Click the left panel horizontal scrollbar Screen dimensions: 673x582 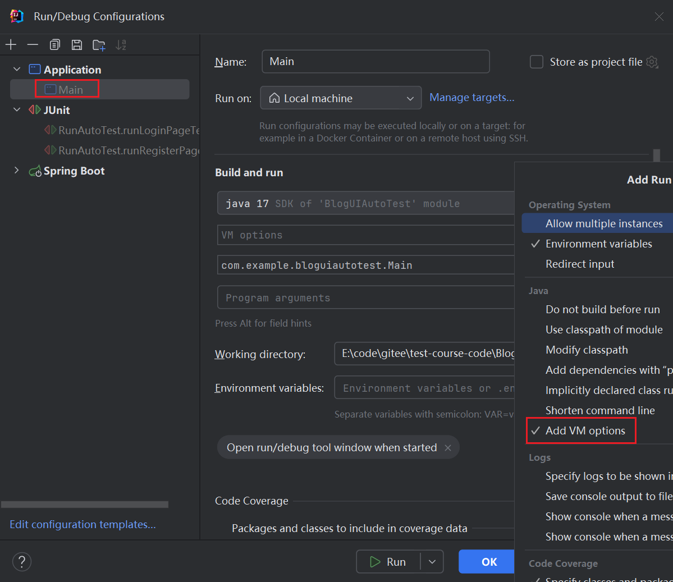point(85,505)
